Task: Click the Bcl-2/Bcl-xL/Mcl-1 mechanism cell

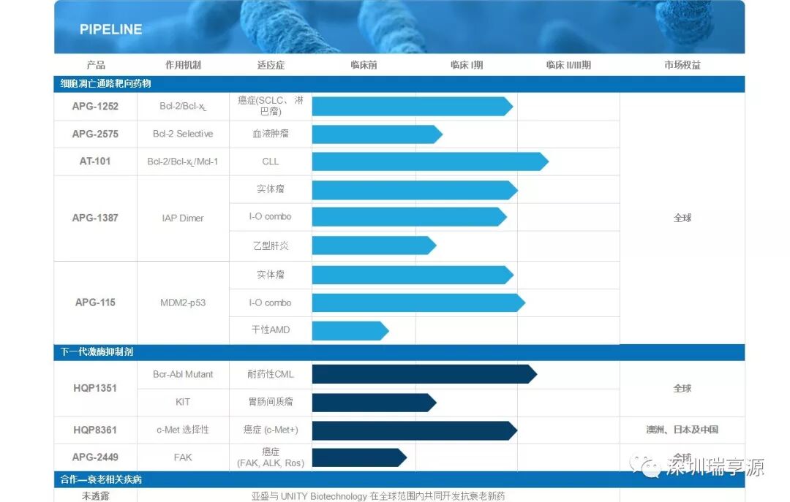Action: click(183, 161)
